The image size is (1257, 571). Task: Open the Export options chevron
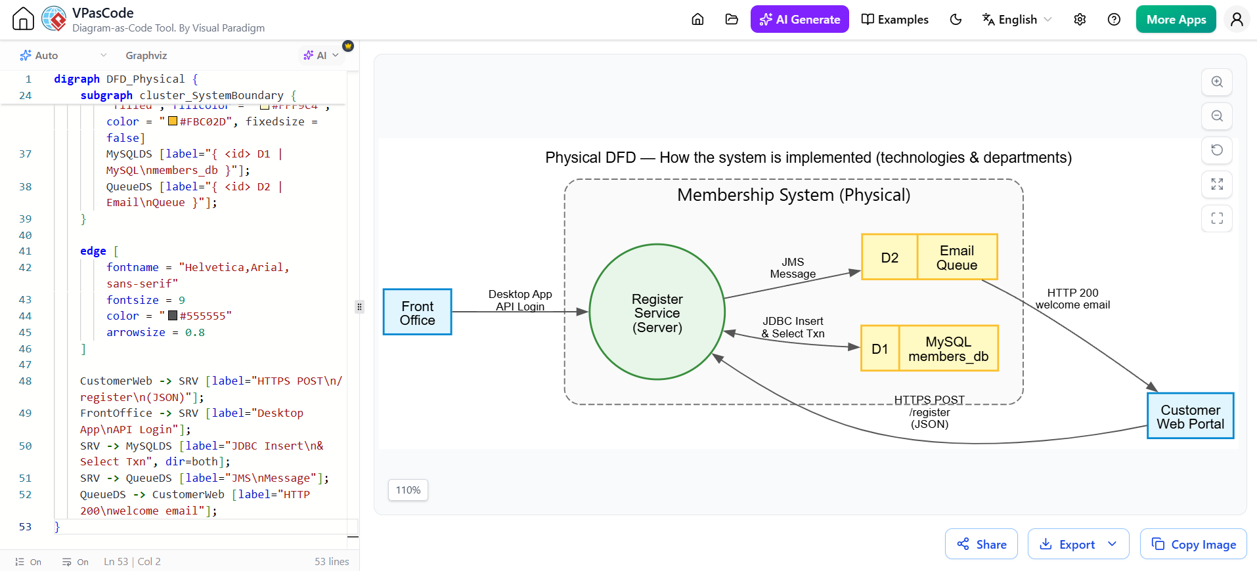(1113, 544)
